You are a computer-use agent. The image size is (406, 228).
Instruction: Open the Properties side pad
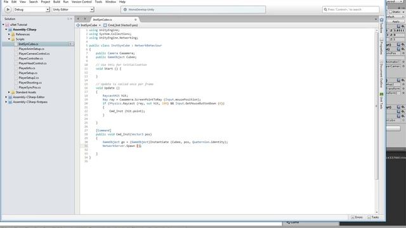coord(381,46)
